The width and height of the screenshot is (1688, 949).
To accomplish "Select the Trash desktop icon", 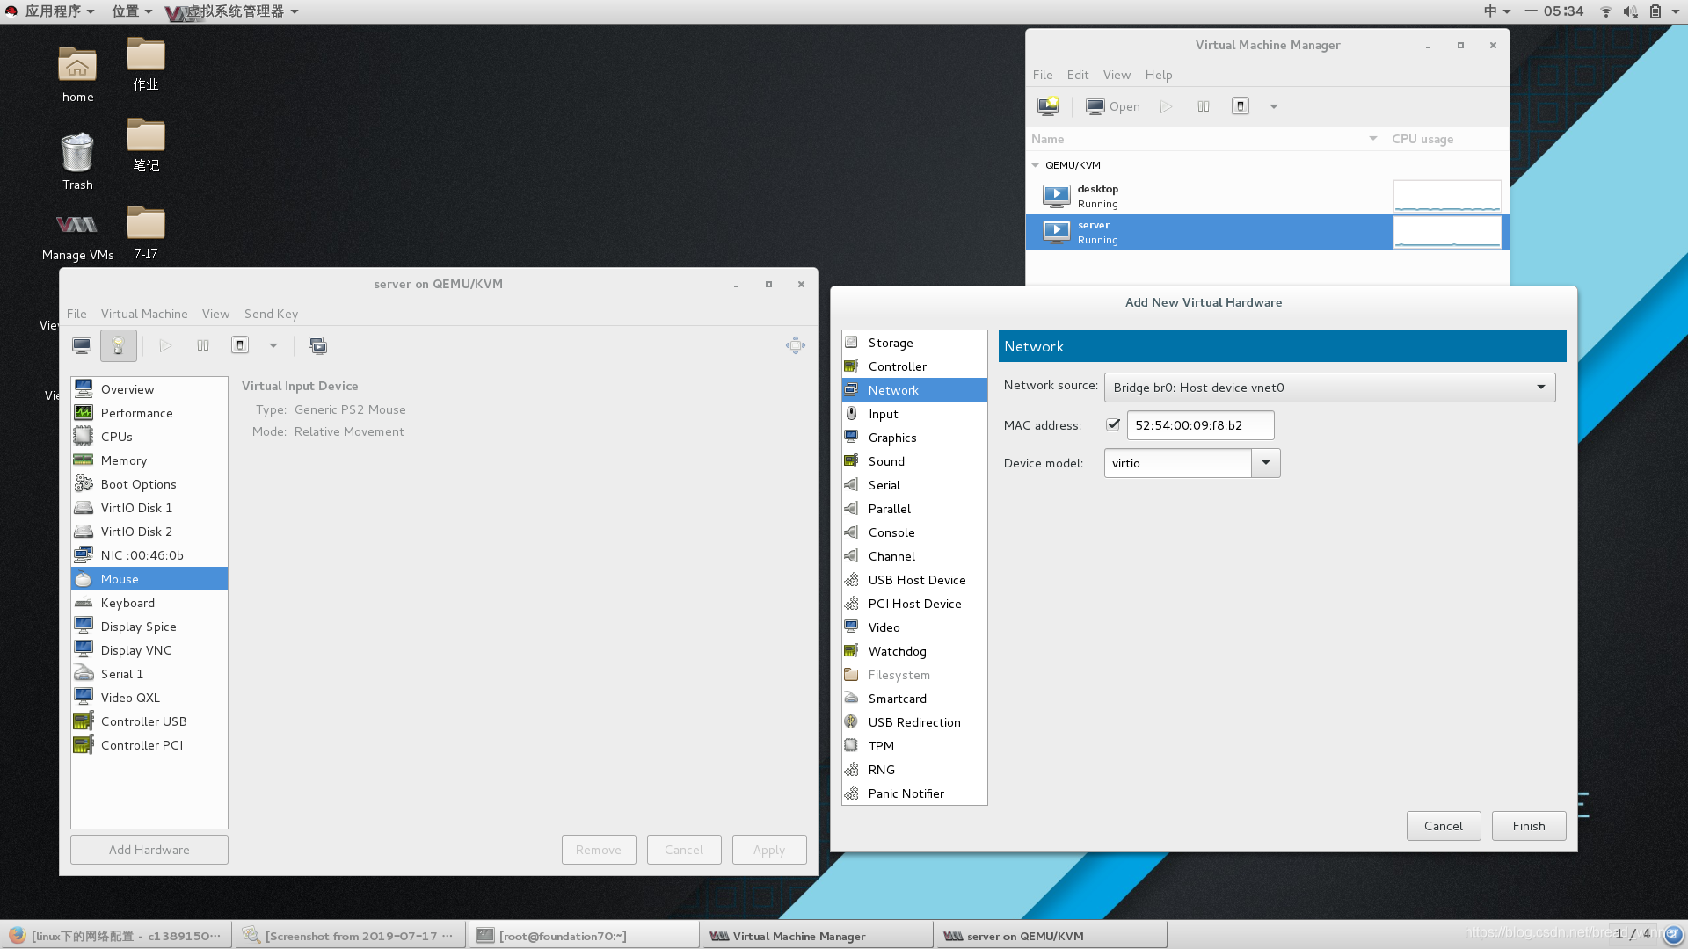I will tap(77, 161).
